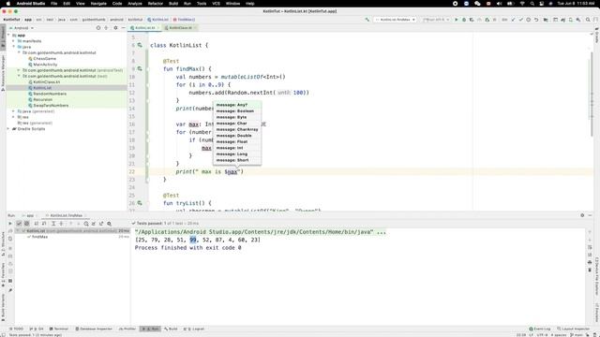Click Select Opened File target icon
The height and width of the screenshot is (337, 600).
(98, 28)
